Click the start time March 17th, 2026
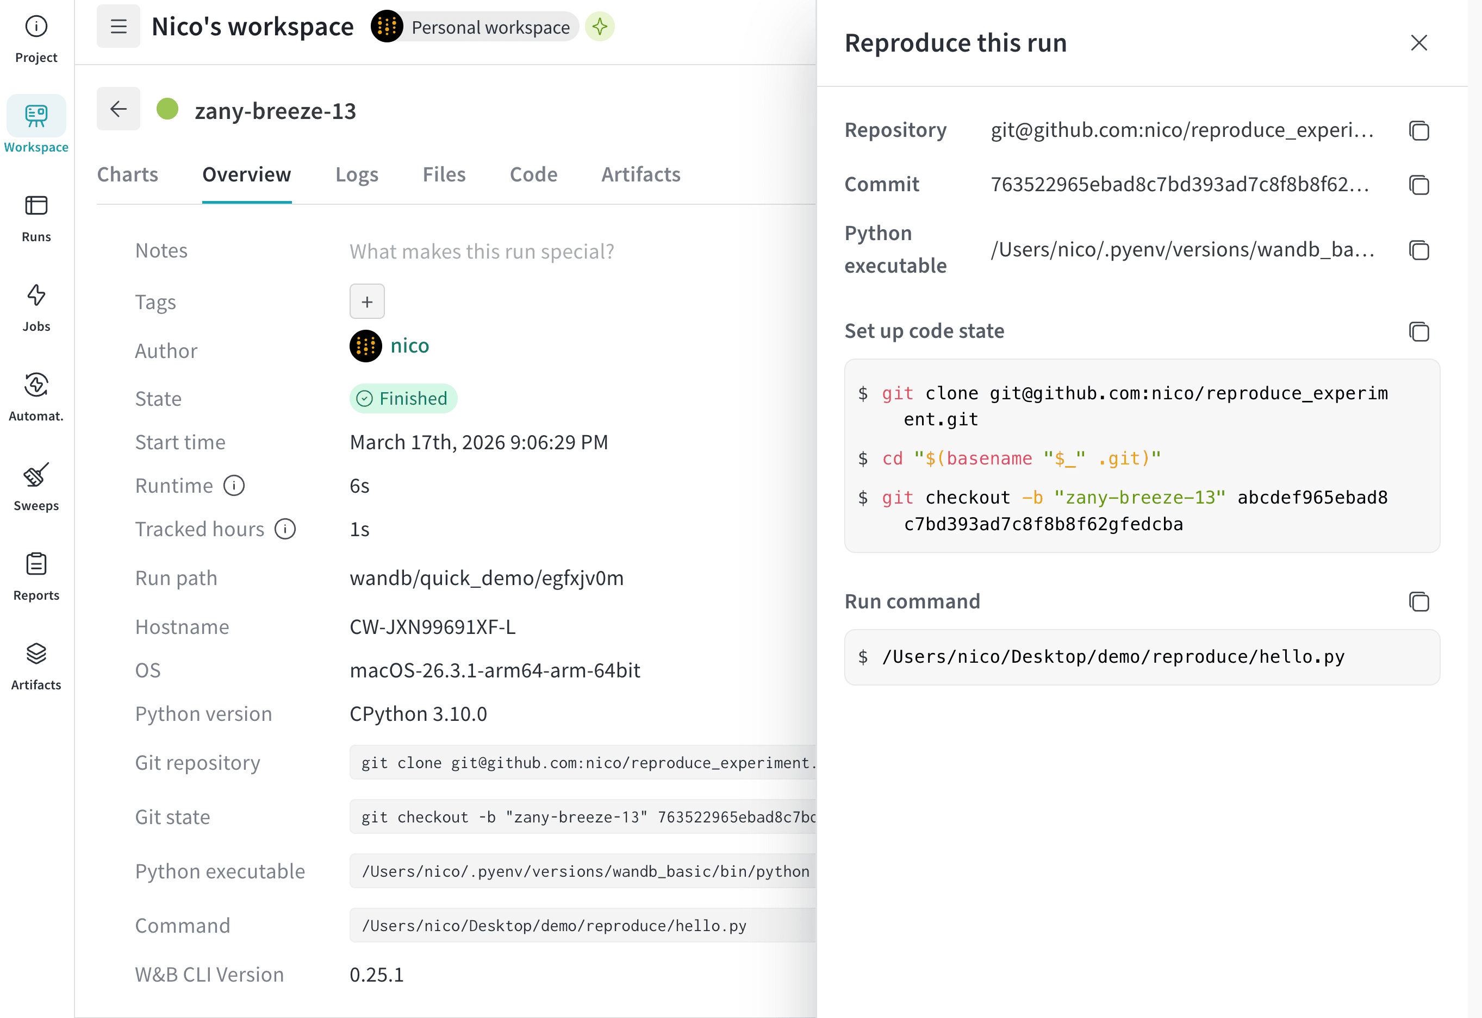1482x1018 pixels. point(480,442)
